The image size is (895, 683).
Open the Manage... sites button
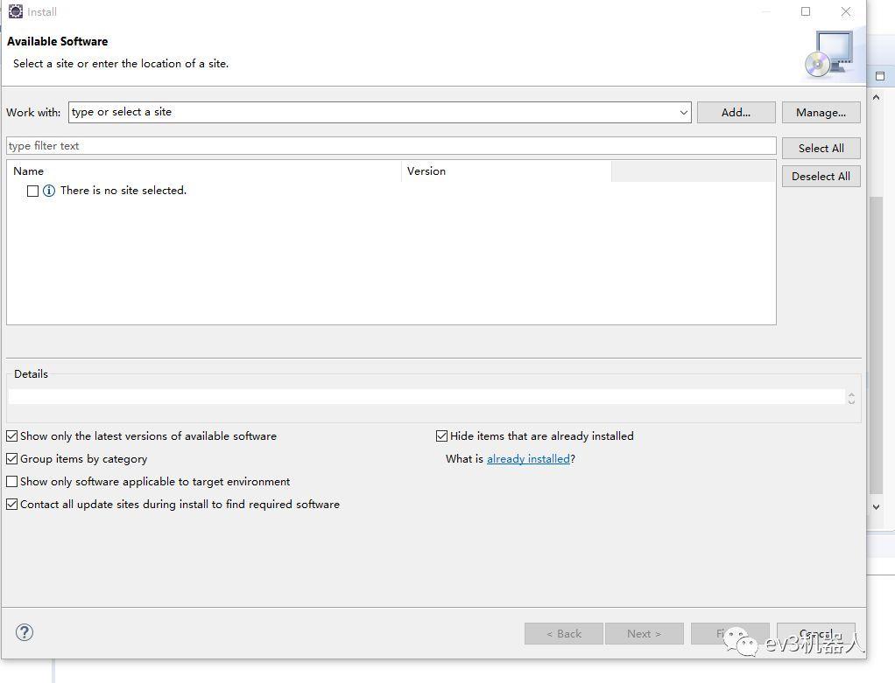tap(821, 112)
